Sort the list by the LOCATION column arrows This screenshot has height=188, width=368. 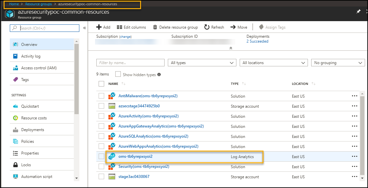[x=313, y=84]
